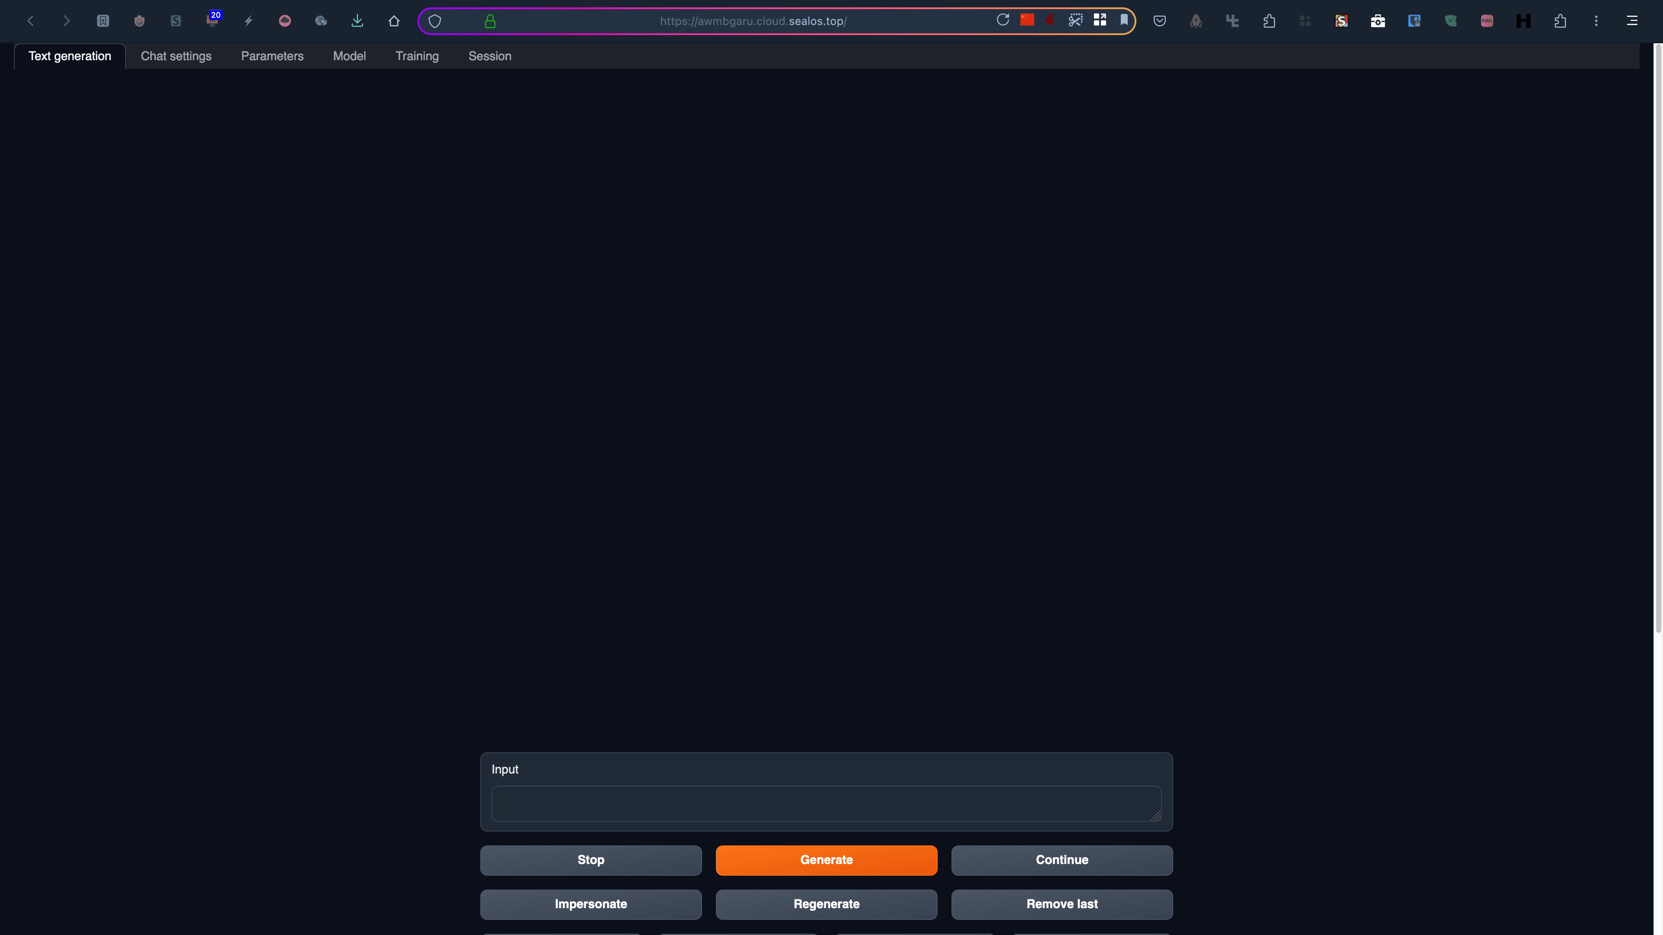Click the red China flag icon
Screen dimensions: 1663x935
click(x=1027, y=20)
